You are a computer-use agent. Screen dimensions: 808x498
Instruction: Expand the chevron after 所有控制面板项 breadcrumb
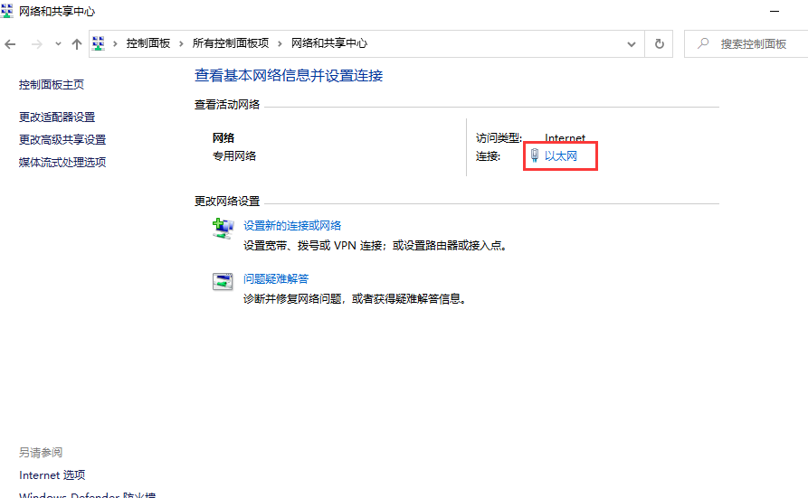tap(280, 43)
